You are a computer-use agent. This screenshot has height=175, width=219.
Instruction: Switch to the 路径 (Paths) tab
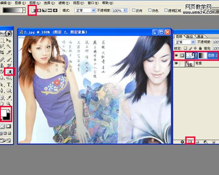[x=190, y=36]
